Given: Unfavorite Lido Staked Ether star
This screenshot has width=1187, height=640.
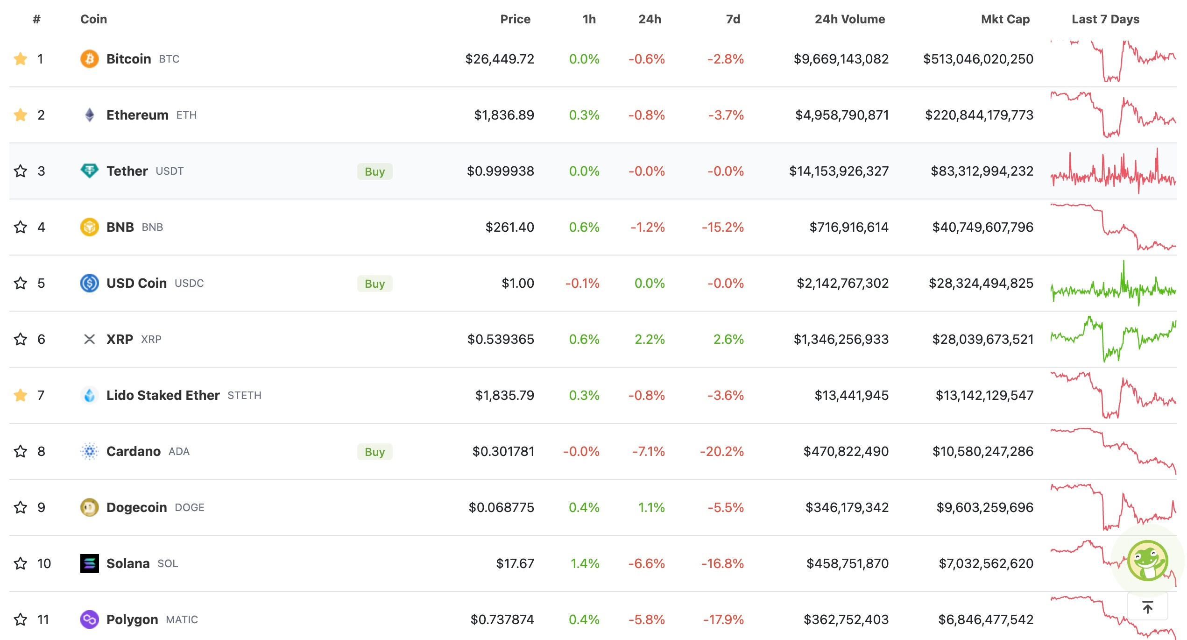Looking at the screenshot, I should 21,395.
